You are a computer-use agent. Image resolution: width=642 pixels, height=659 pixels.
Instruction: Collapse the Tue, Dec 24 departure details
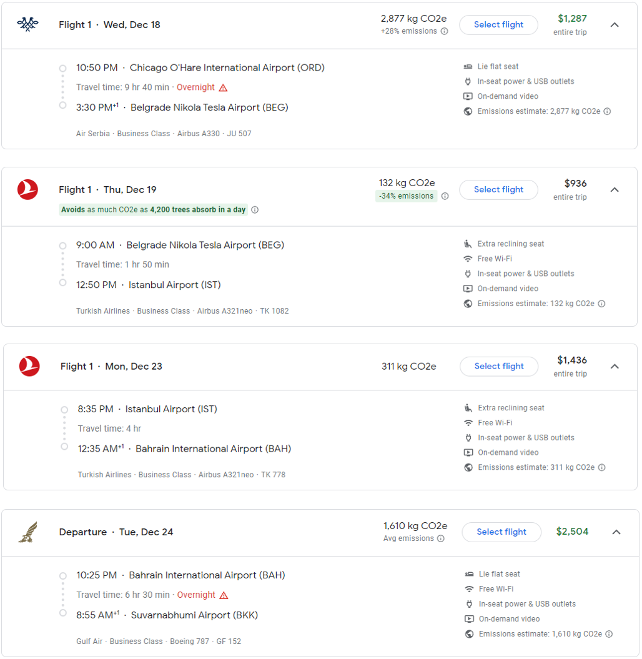[616, 532]
